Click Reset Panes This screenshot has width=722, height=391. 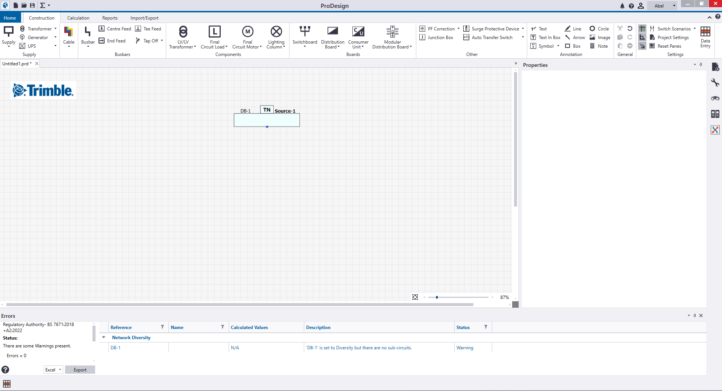(665, 46)
